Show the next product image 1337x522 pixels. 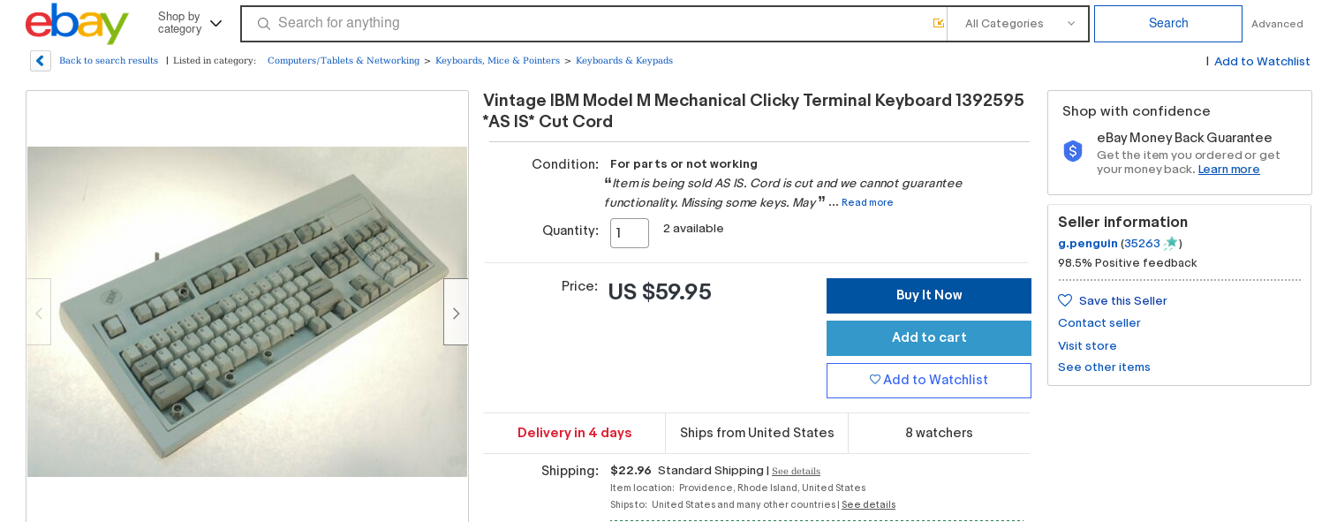(456, 313)
